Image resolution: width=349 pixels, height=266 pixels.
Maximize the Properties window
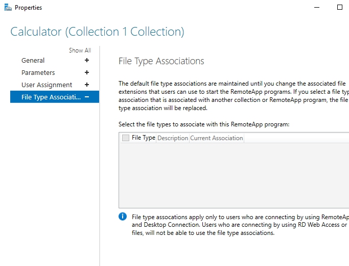(340, 8)
